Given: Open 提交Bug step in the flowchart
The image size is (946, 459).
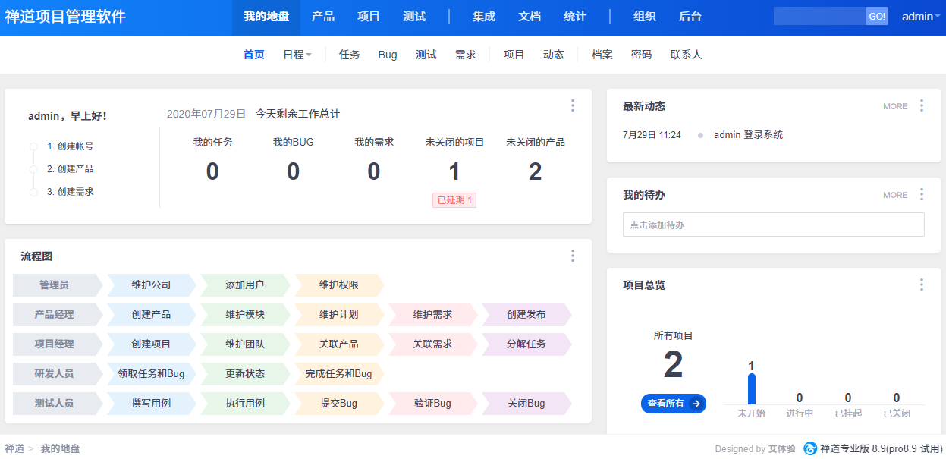Looking at the screenshot, I should (x=338, y=403).
